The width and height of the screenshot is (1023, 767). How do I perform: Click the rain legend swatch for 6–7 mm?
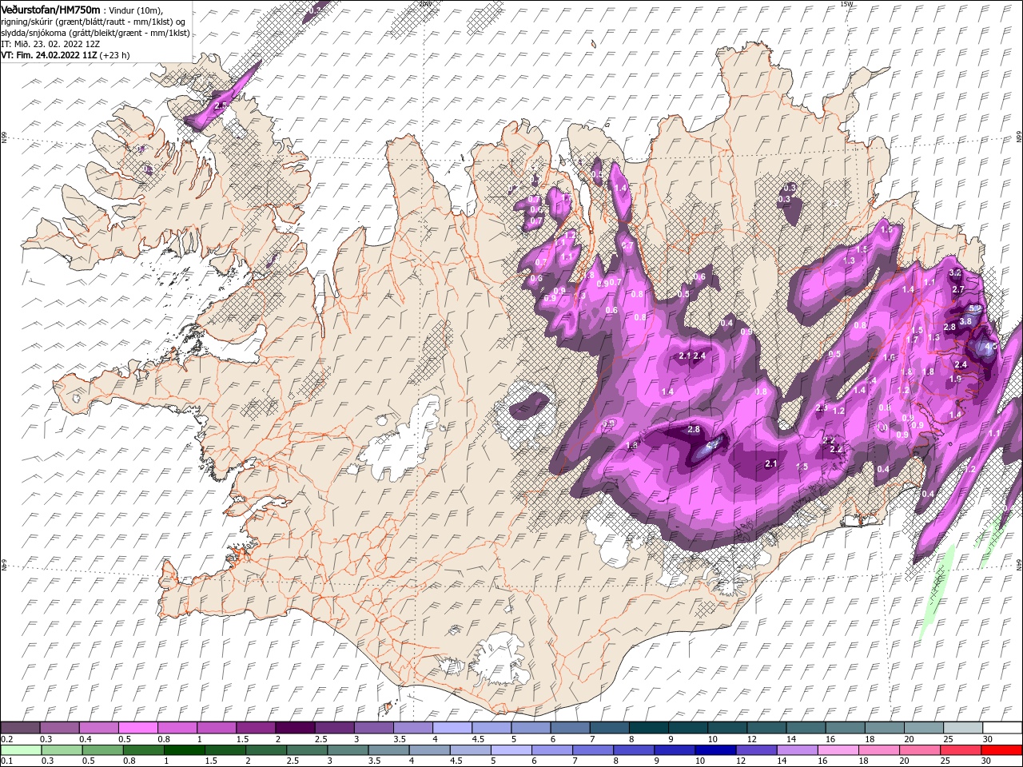click(x=551, y=749)
